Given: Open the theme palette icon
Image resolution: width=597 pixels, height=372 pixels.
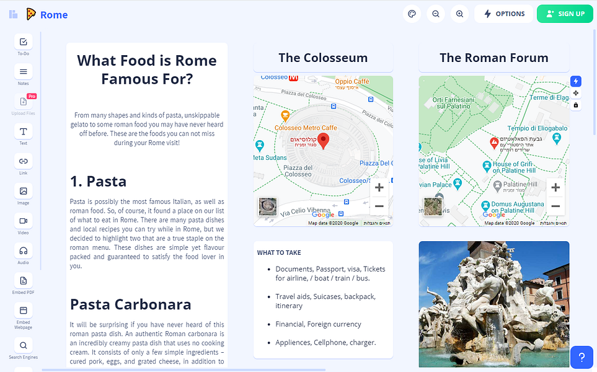Looking at the screenshot, I should pyautogui.click(x=412, y=14).
